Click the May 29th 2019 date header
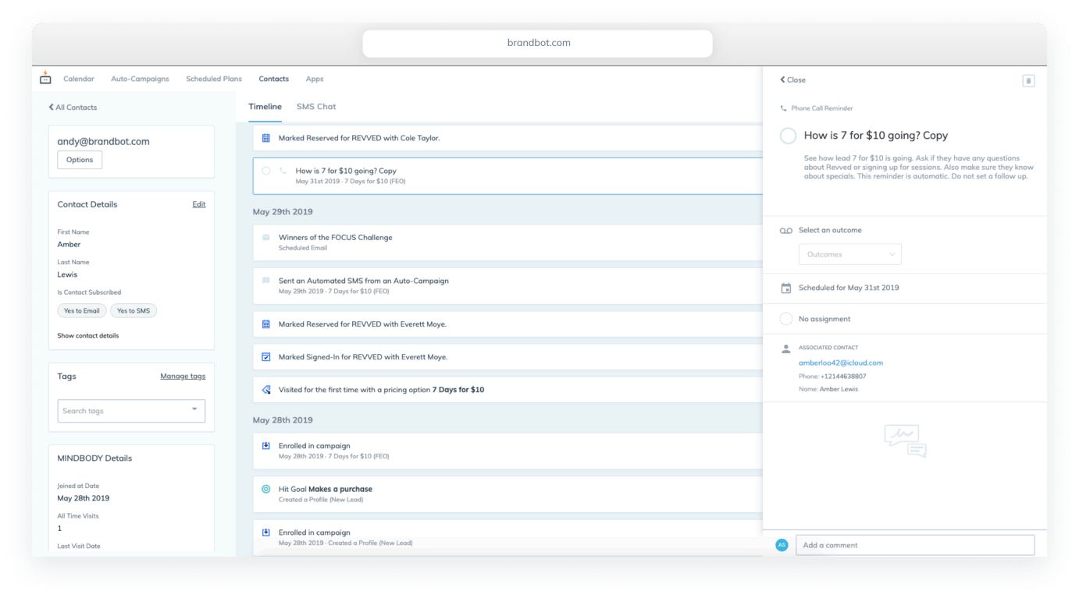Viewport: 1079px width, 598px height. 283,212
